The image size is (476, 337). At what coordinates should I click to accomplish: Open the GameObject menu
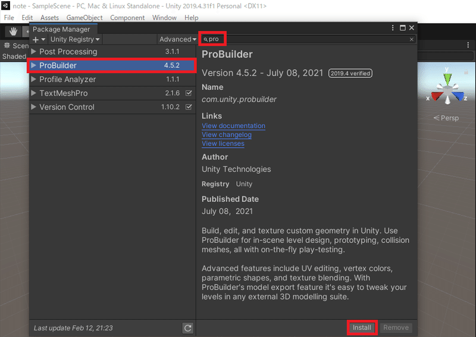pyautogui.click(x=84, y=18)
